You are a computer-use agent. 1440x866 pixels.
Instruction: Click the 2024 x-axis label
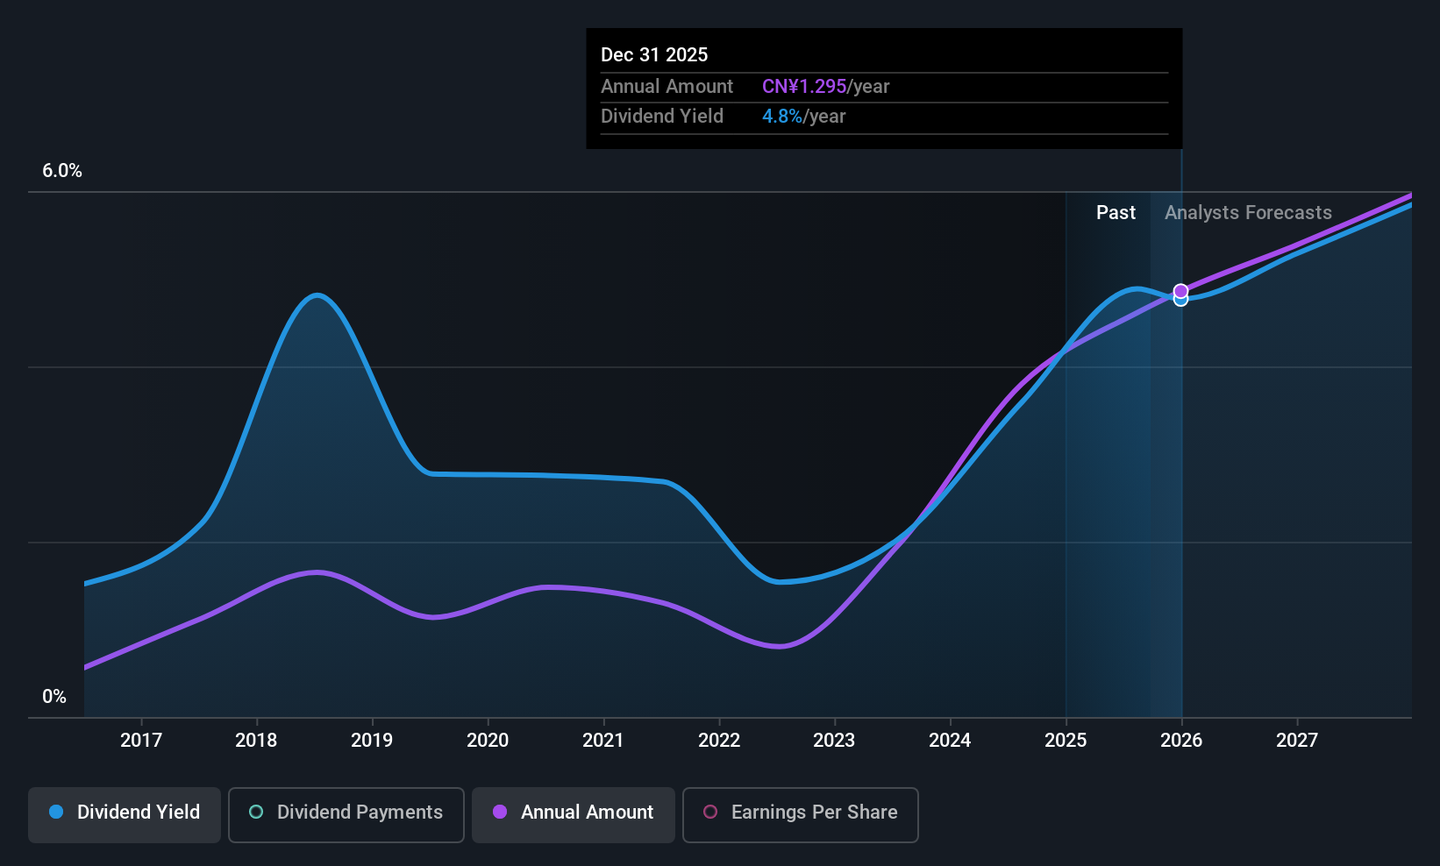(x=950, y=741)
